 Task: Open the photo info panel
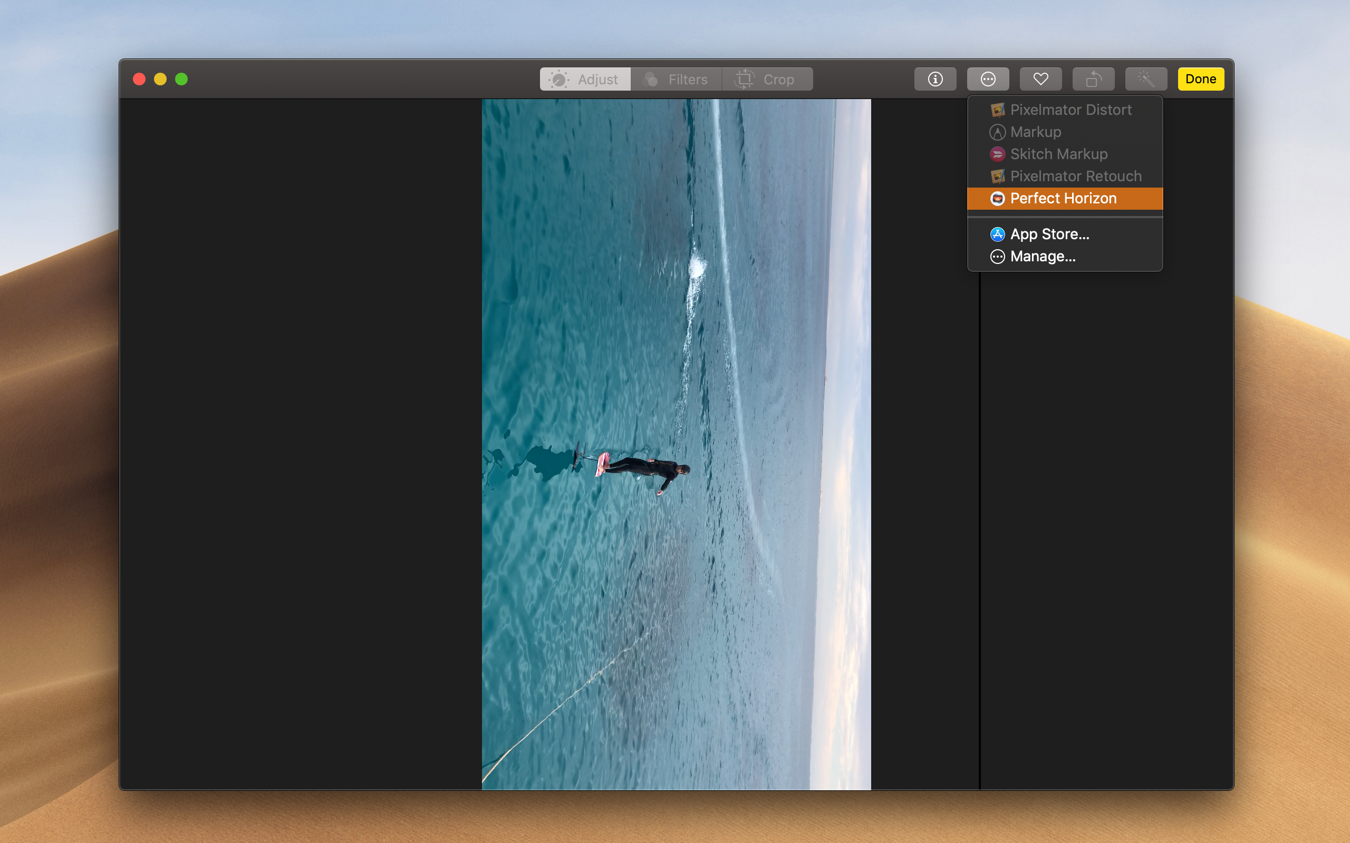935,79
